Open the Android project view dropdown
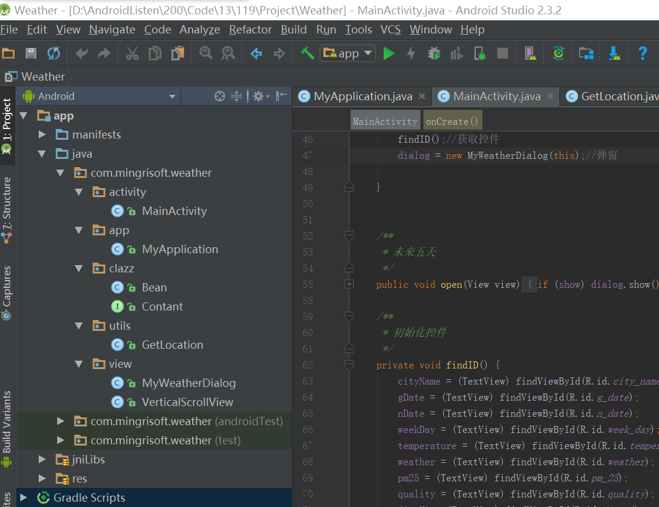The width and height of the screenshot is (659, 507). click(x=99, y=96)
